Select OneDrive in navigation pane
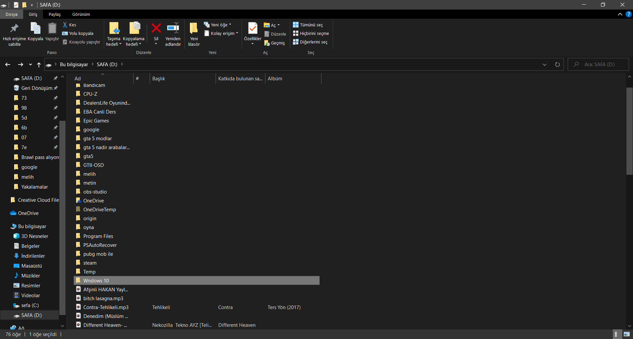This screenshot has height=339, width=633. (28, 213)
